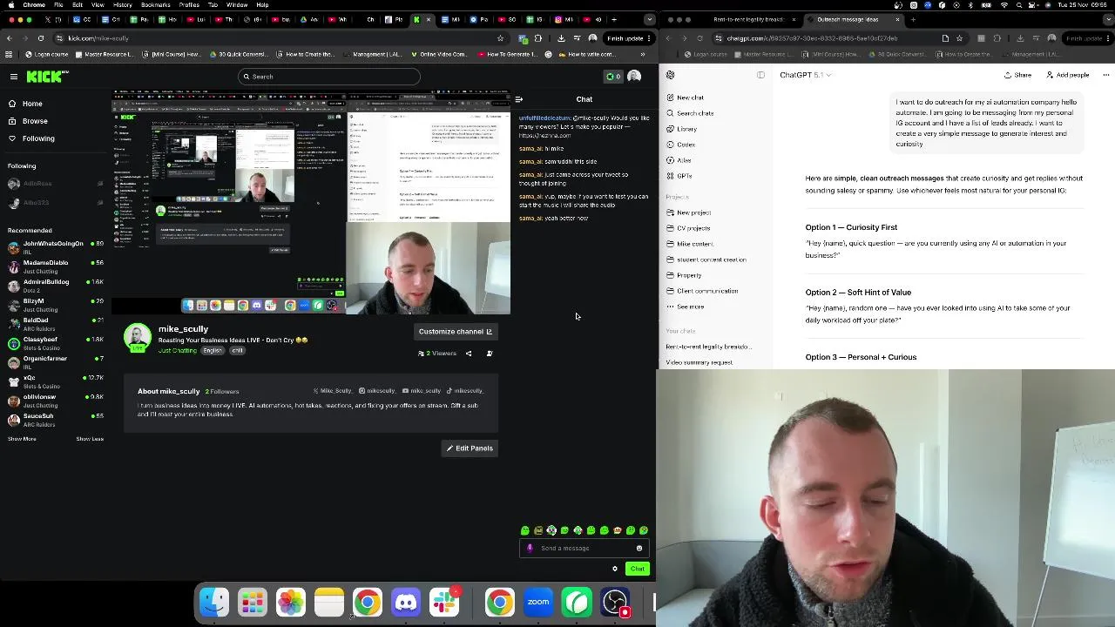
Task: Open AdmiralBulldog recommended channel
Action: (55, 286)
